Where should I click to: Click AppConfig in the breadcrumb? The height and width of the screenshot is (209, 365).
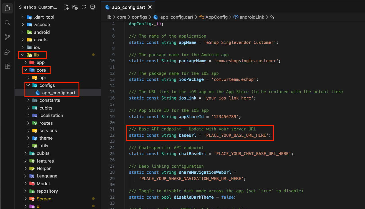click(x=216, y=17)
